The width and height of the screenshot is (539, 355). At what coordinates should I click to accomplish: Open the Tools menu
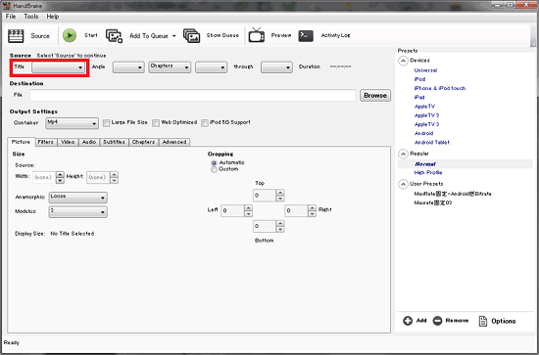pos(31,17)
